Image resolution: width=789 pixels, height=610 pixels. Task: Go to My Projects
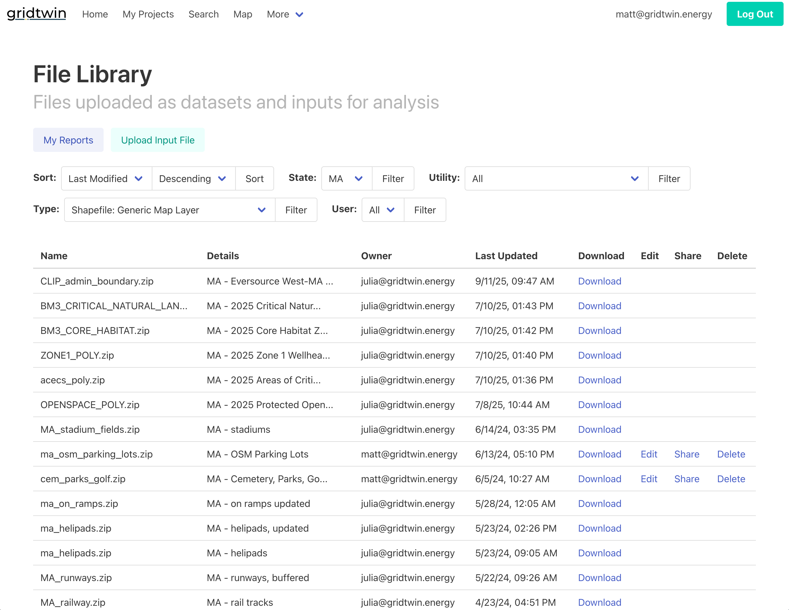(x=148, y=14)
